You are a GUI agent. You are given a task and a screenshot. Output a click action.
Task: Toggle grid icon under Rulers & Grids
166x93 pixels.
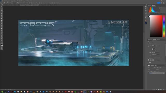click(151, 60)
